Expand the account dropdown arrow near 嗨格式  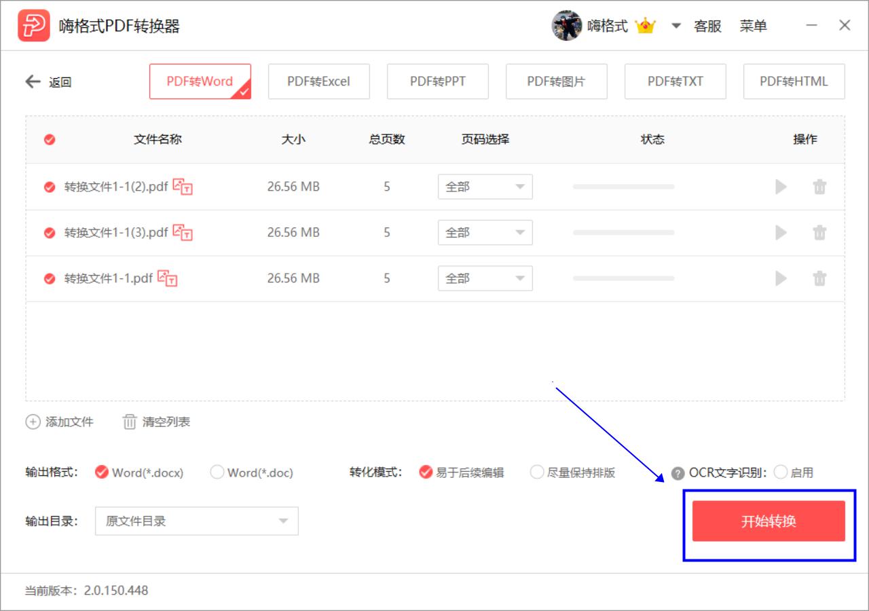pyautogui.click(x=676, y=26)
